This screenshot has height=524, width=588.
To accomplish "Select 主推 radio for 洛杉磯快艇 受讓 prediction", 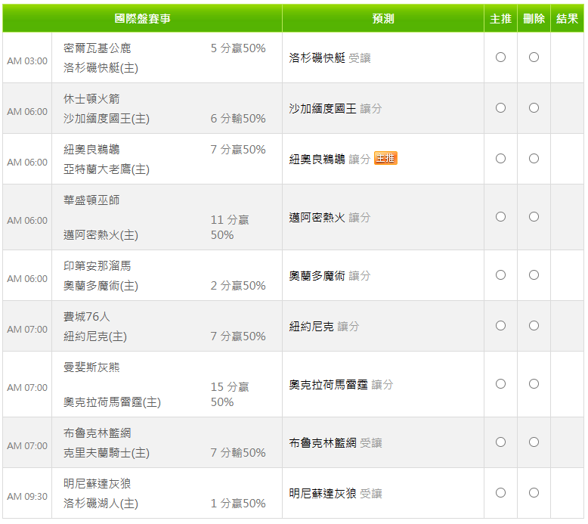I will 500,57.
